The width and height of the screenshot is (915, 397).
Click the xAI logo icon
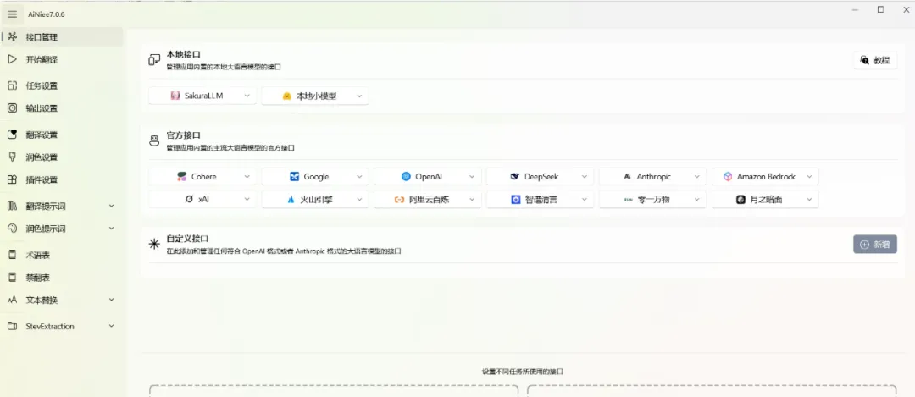(x=189, y=200)
